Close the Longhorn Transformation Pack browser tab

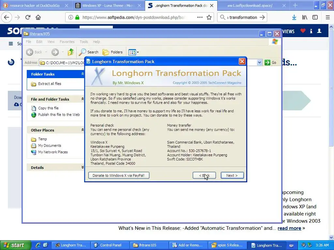coord(212,6)
